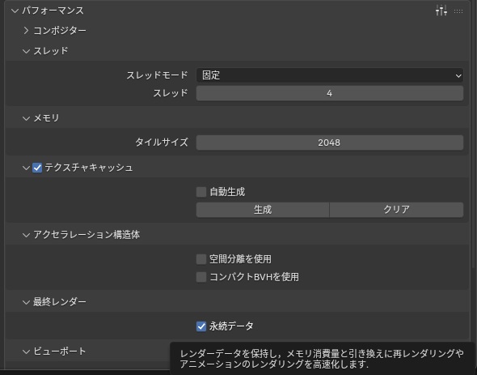Image resolution: width=477 pixels, height=375 pixels.
Task: Grab the panel drag-handle dots icon
Action: click(458, 11)
